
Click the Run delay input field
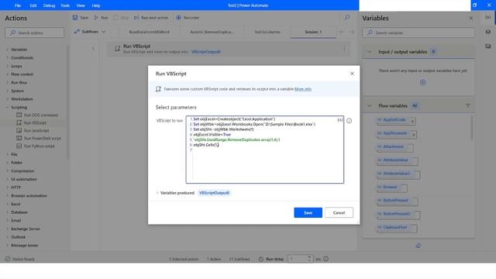pyautogui.click(x=298, y=259)
